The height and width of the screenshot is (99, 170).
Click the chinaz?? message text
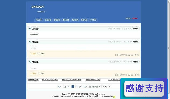tap(34, 35)
